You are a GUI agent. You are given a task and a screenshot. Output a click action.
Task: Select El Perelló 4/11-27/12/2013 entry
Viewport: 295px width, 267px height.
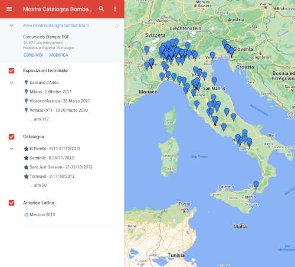(55, 149)
